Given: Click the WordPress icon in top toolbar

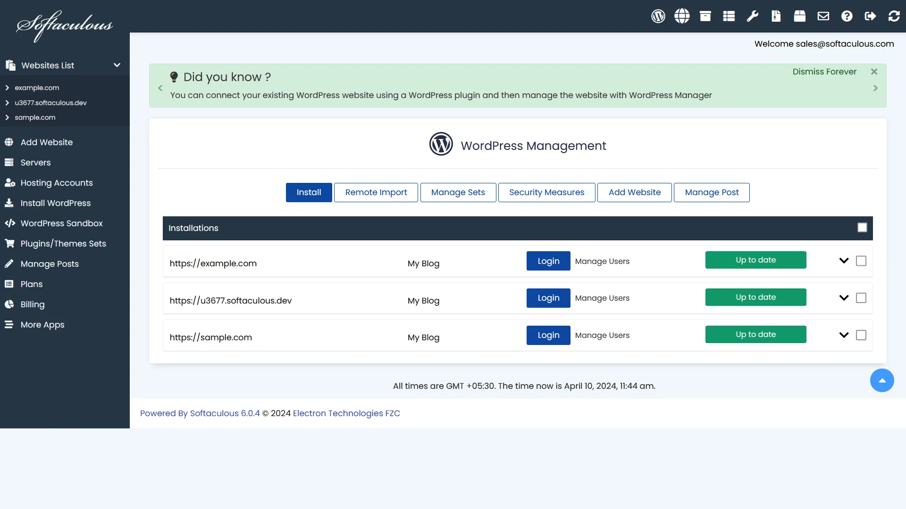Looking at the screenshot, I should tap(658, 16).
